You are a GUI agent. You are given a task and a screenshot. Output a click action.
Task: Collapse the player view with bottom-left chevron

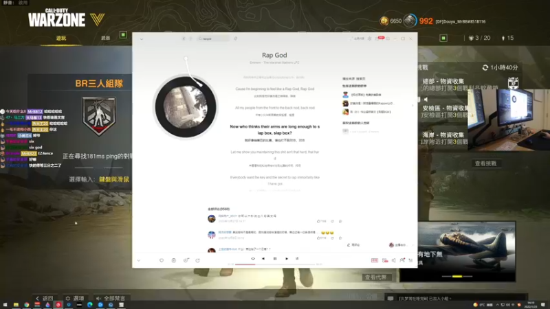pos(139,260)
